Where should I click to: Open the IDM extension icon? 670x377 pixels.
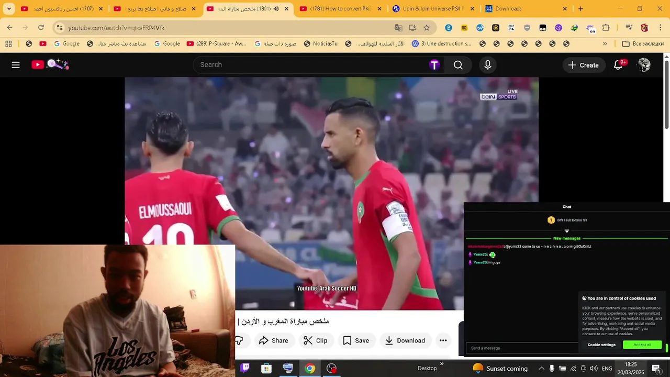(x=574, y=28)
